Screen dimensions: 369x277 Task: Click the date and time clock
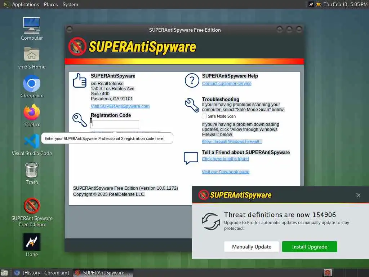(x=346, y=4)
